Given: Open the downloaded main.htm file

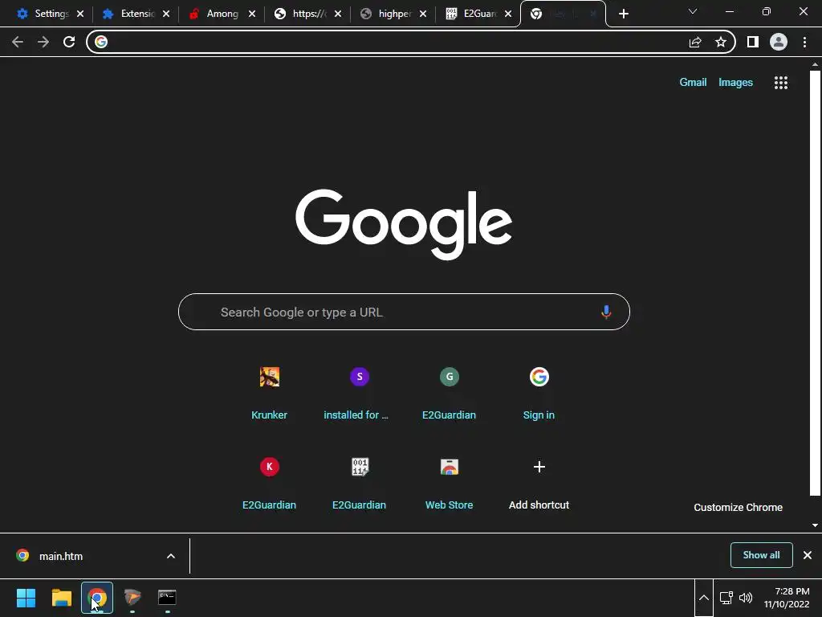Looking at the screenshot, I should click(61, 556).
